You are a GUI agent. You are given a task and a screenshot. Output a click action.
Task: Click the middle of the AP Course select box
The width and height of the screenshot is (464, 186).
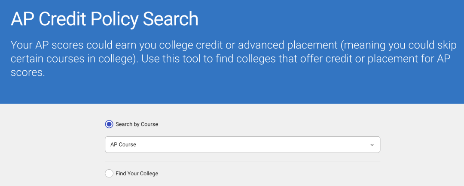click(242, 145)
